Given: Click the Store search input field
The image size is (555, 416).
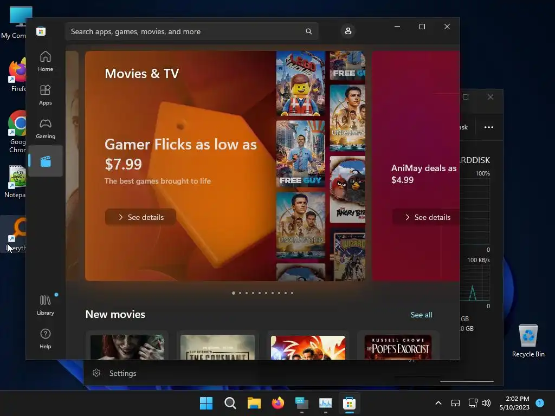Looking at the screenshot, I should (191, 31).
